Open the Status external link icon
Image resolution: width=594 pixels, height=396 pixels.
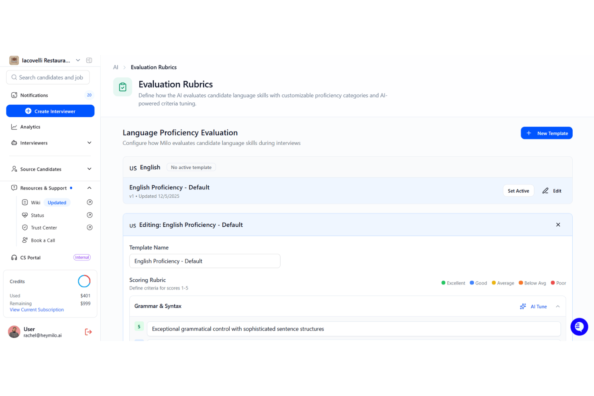90,215
